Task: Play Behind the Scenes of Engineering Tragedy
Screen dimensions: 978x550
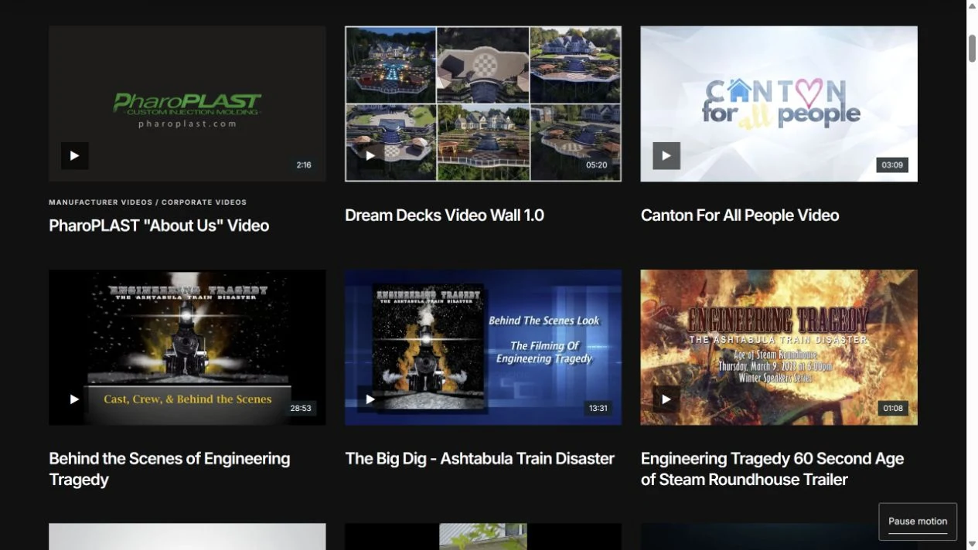Action: click(75, 399)
